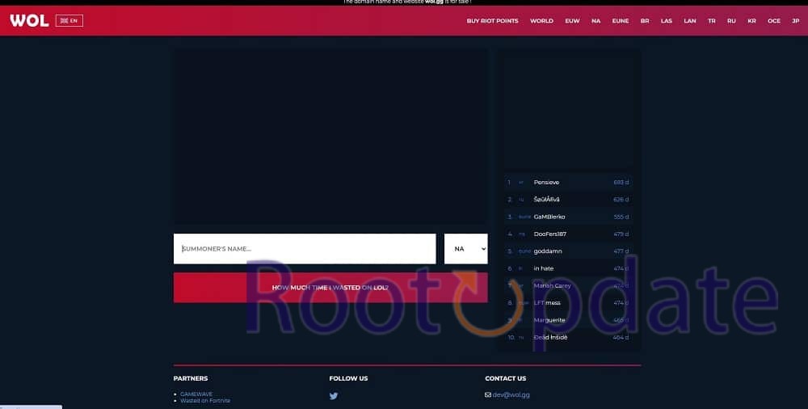Select player goddamn from leaderboard
This screenshot has height=409, width=808.
point(548,251)
